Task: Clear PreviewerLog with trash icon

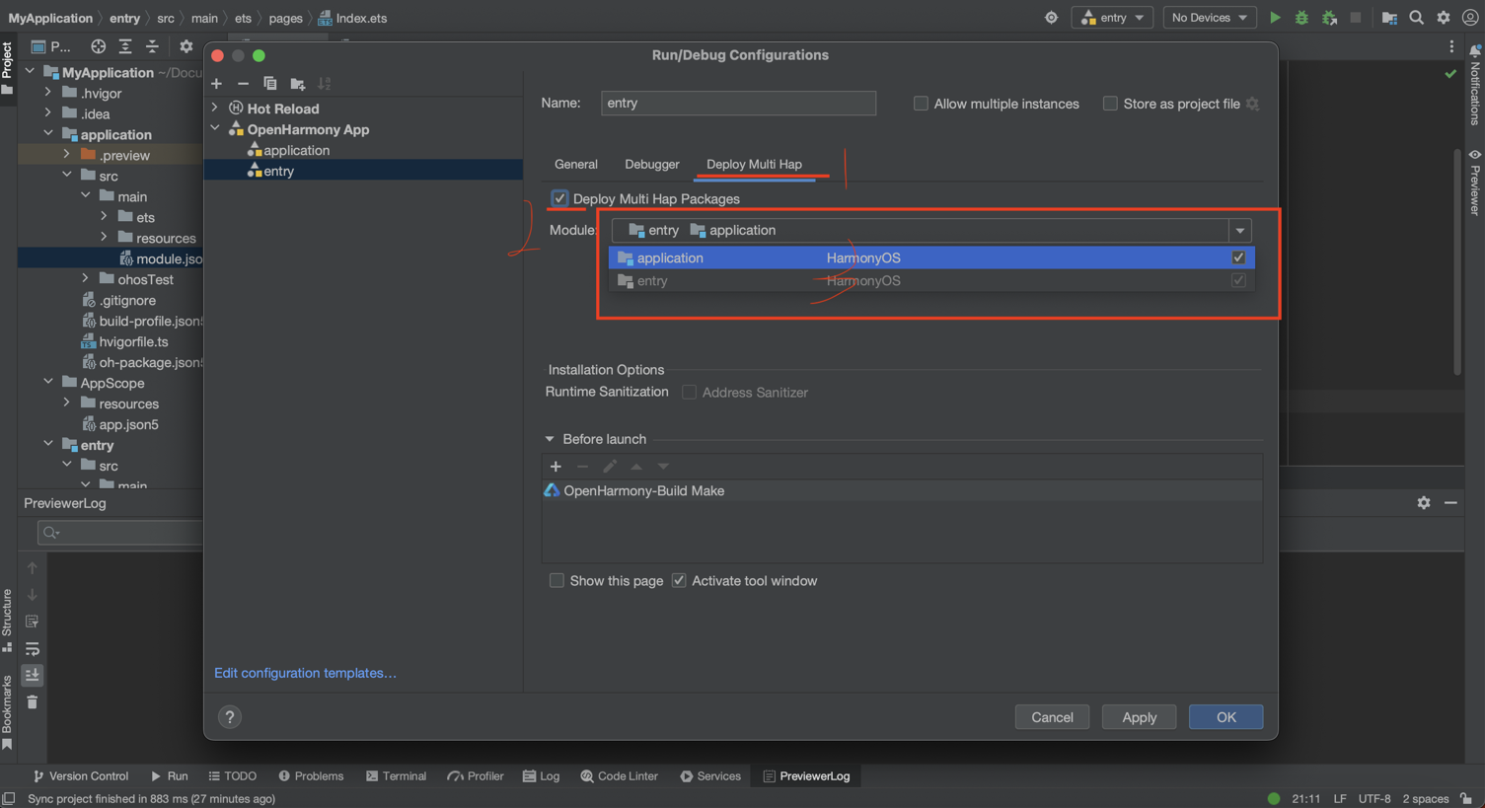Action: point(33,702)
